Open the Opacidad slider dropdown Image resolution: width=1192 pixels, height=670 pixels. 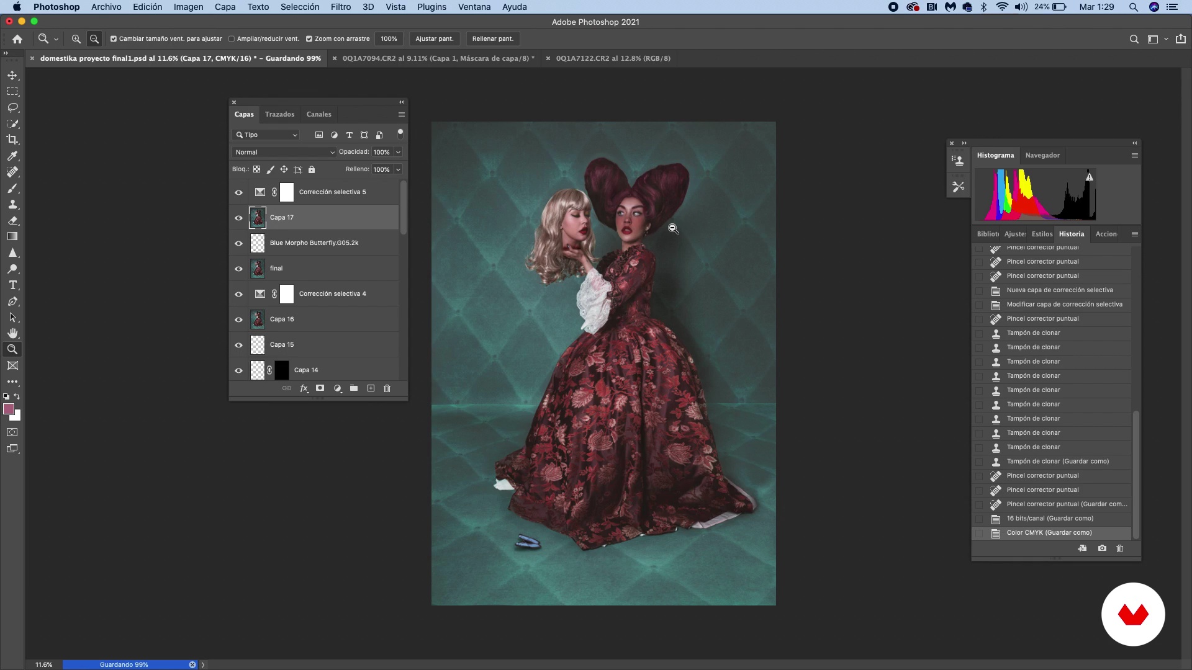pos(398,152)
